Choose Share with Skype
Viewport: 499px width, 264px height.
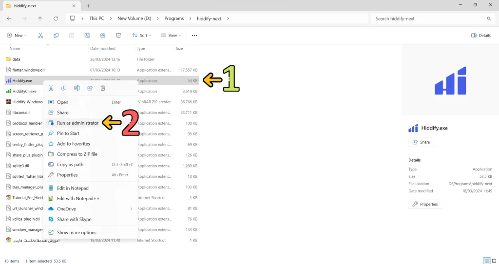91,220
